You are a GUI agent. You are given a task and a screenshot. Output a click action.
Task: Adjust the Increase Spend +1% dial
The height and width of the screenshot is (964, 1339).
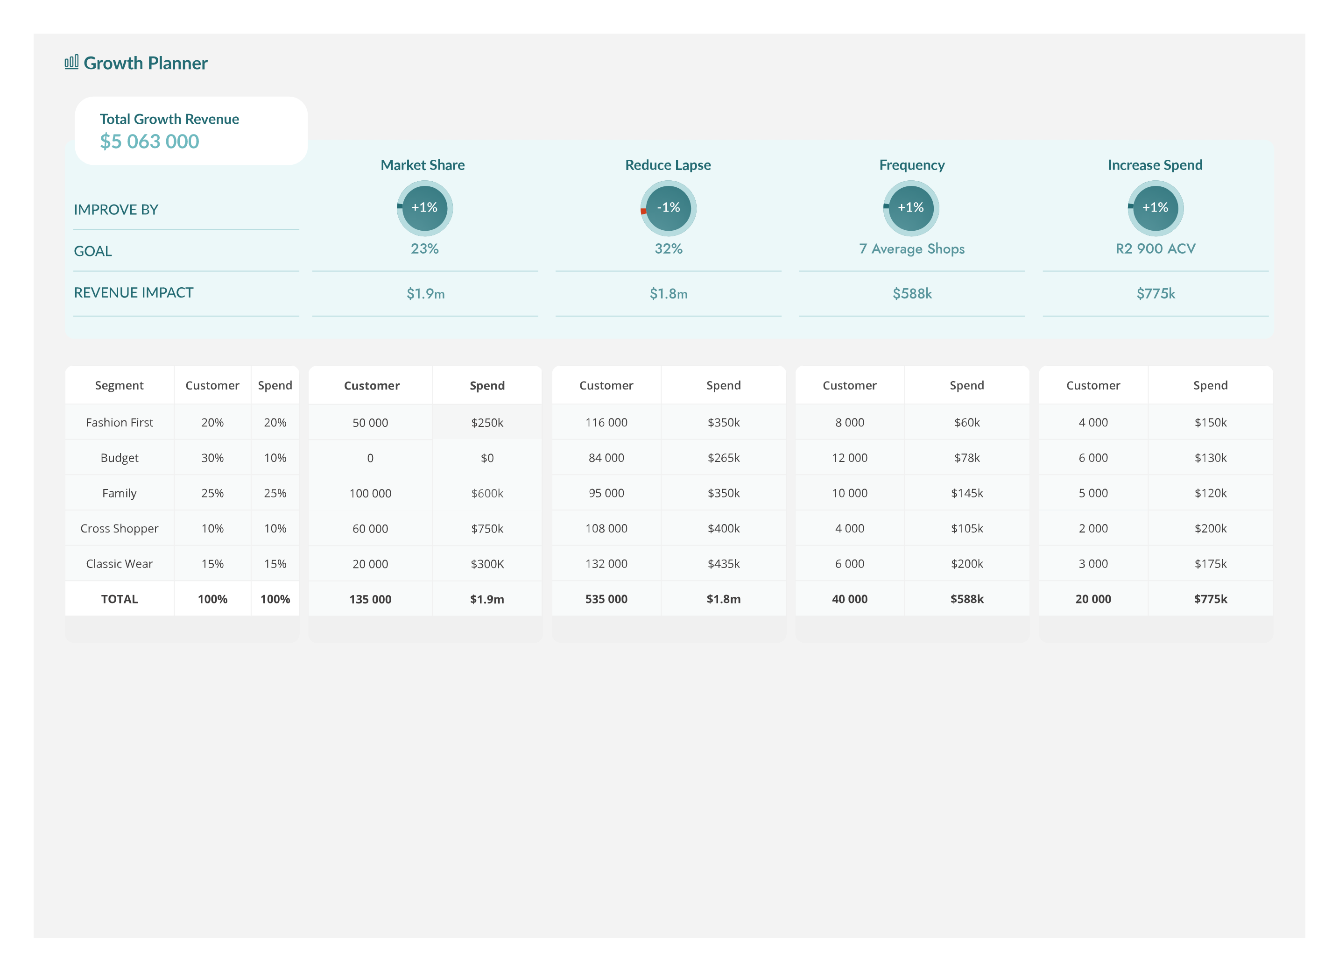tap(1156, 208)
